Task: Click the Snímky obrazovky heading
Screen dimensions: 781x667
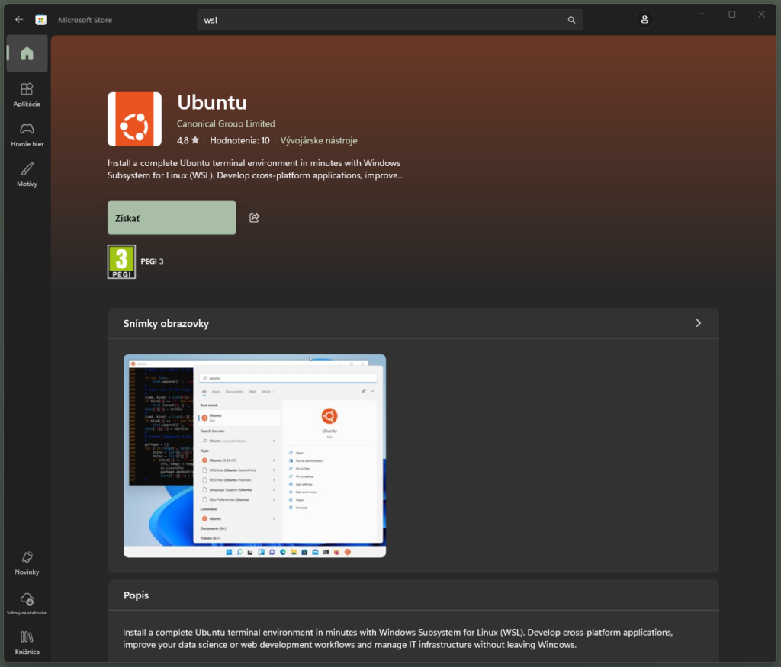Action: click(x=166, y=323)
